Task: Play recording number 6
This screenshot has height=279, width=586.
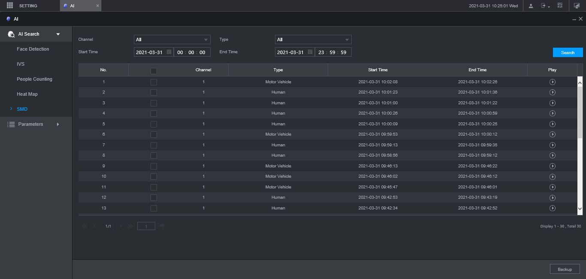Action: tap(552, 134)
